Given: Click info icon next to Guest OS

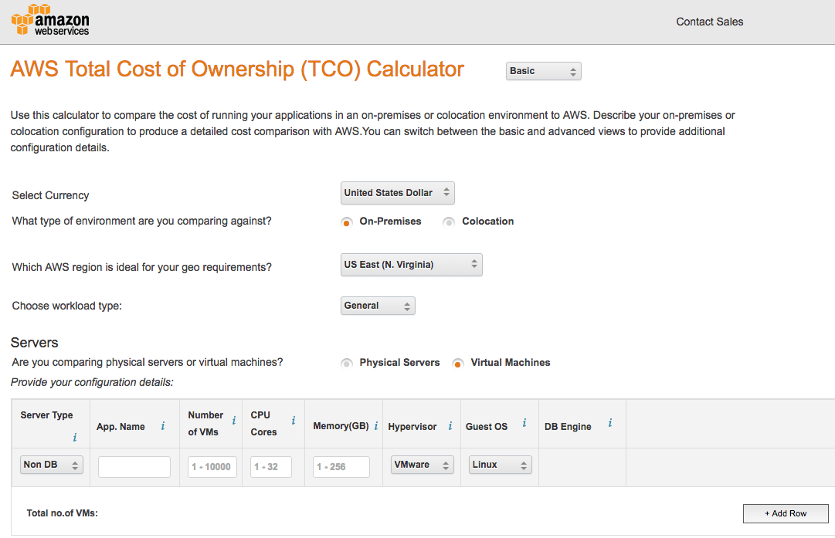Looking at the screenshot, I should (524, 423).
